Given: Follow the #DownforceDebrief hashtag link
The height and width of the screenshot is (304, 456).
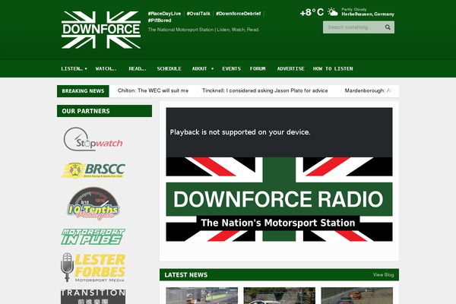Looking at the screenshot, I should click(238, 14).
